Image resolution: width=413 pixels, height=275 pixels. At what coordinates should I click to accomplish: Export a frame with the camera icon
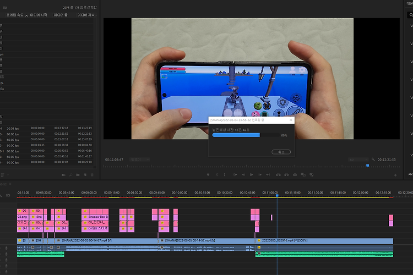pyautogui.click(x=295, y=175)
